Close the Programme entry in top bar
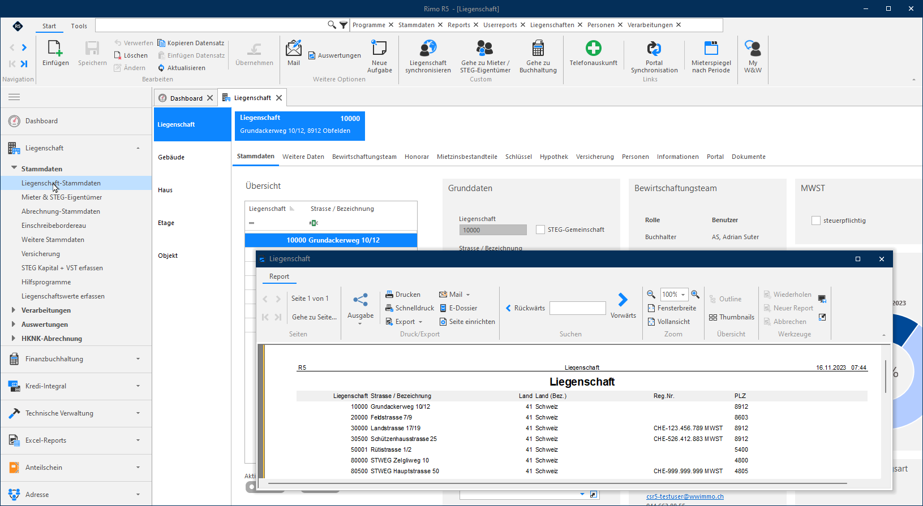Viewport: 923px width, 506px height. pos(390,25)
